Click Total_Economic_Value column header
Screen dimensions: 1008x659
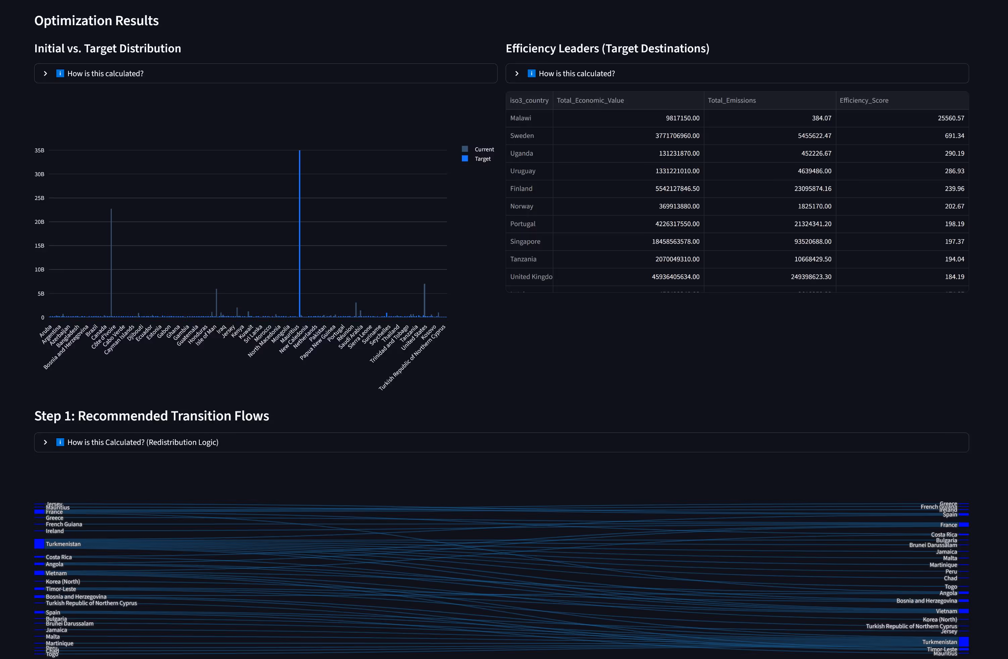click(x=590, y=100)
